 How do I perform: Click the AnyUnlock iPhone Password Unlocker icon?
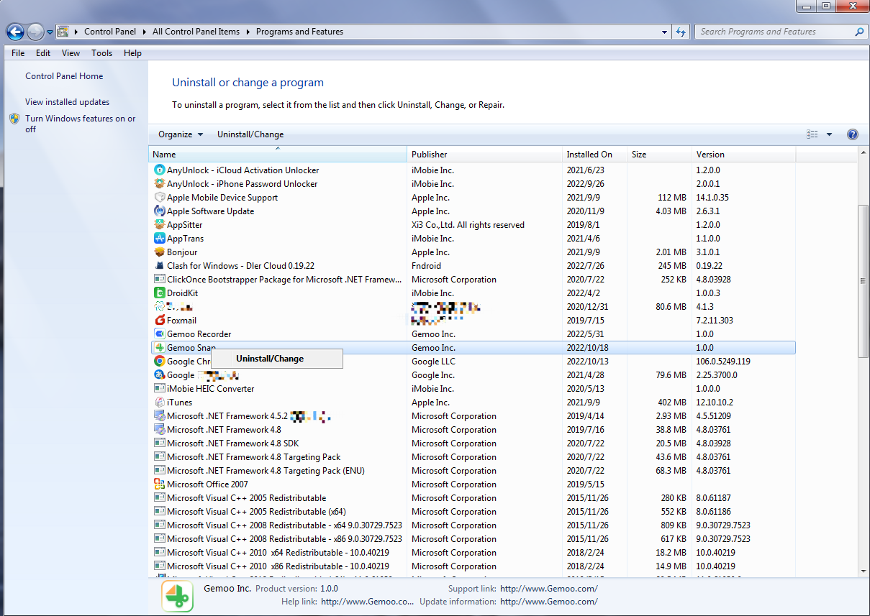[160, 184]
